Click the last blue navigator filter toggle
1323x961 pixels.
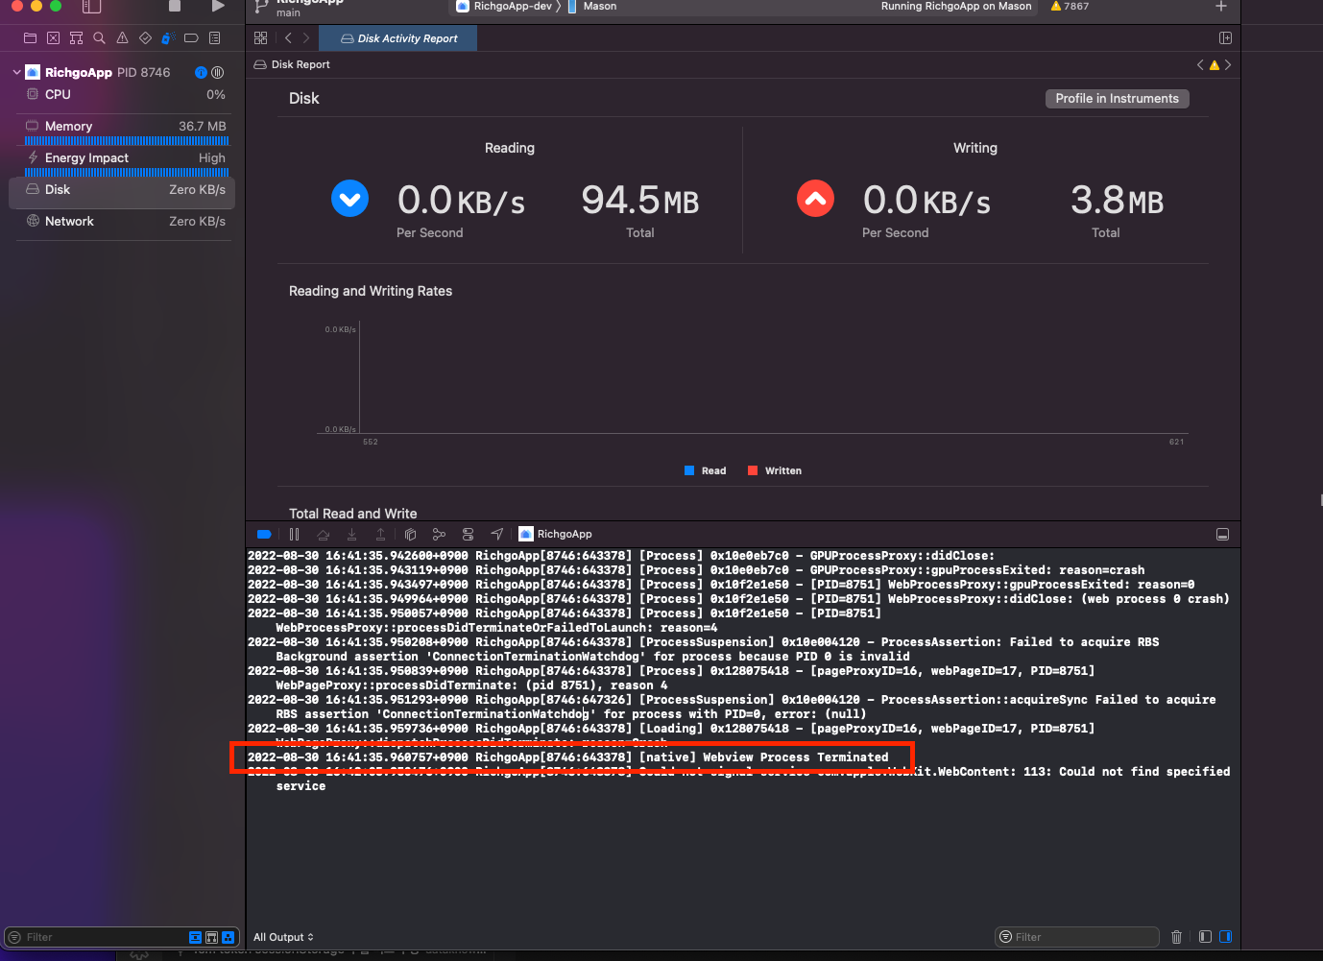pyautogui.click(x=229, y=937)
